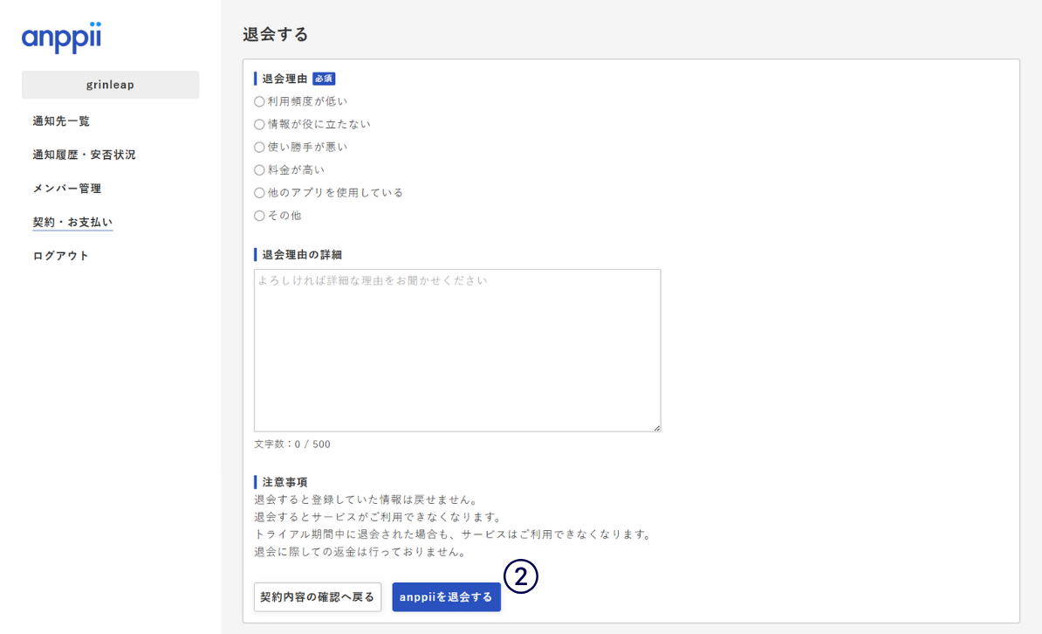Viewport: 1042px width, 634px height.
Task: Go to 通知先一覧 in sidebar
Action: [x=61, y=121]
